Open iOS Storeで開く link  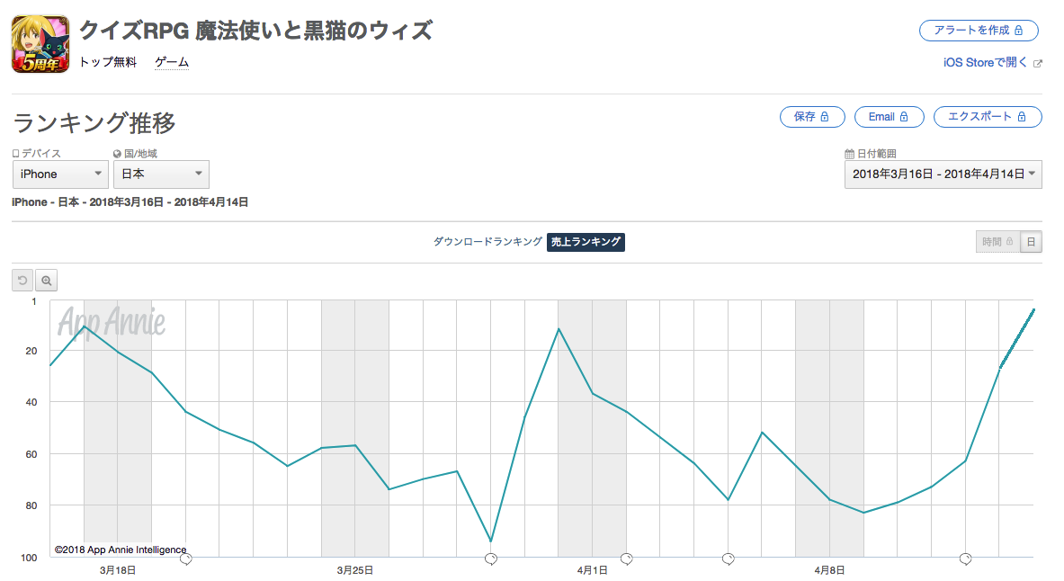tap(985, 62)
